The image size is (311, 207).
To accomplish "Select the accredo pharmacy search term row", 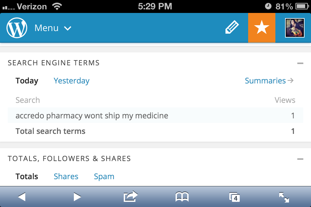I will coord(92,115).
